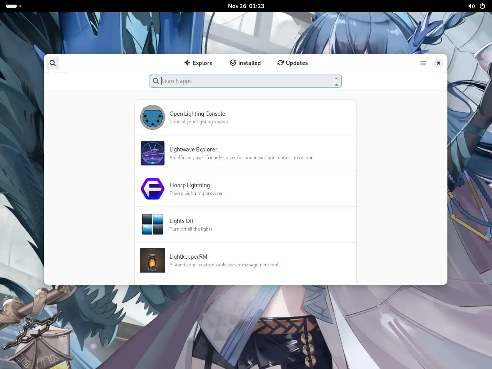This screenshot has width=492, height=369.
Task: Open the clock showing Nov 26 01:23
Action: (246, 6)
